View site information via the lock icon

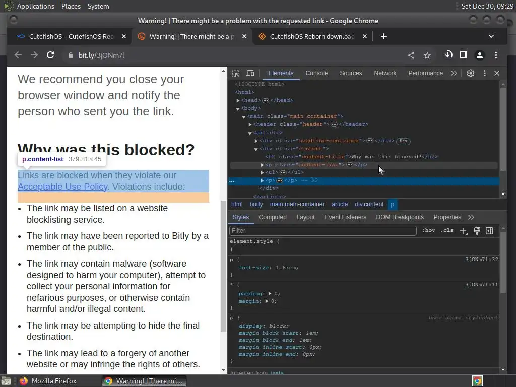click(70, 55)
